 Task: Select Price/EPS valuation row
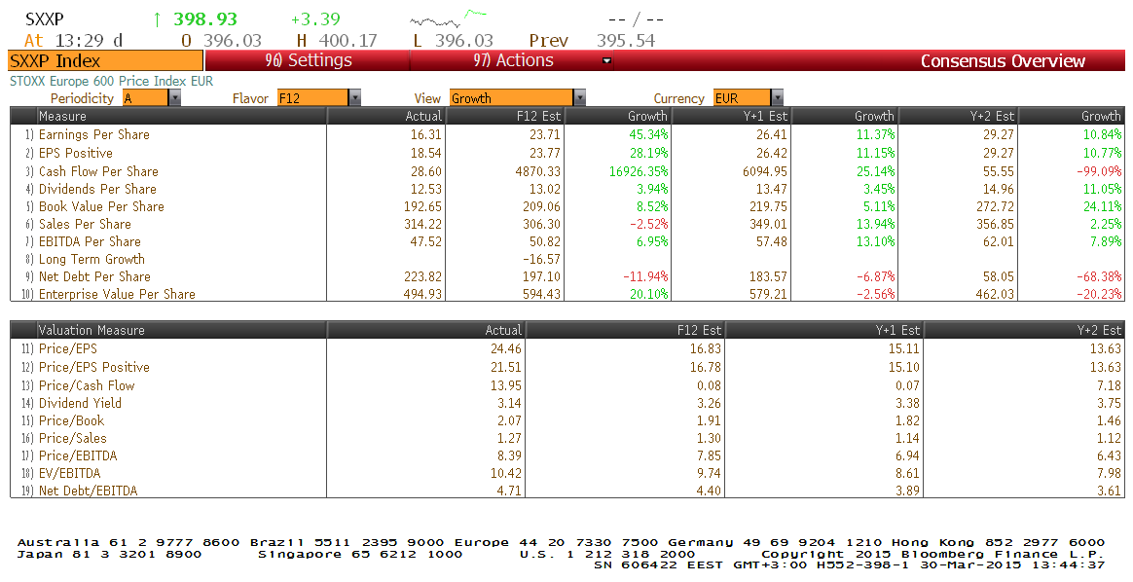567,348
